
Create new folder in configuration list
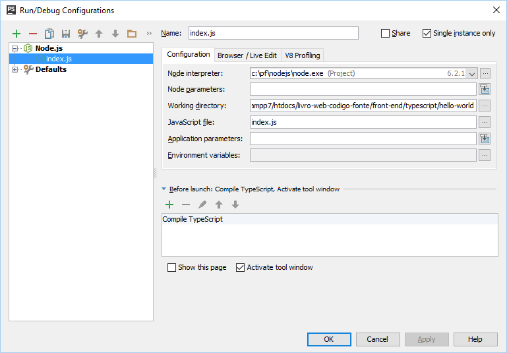click(x=132, y=34)
